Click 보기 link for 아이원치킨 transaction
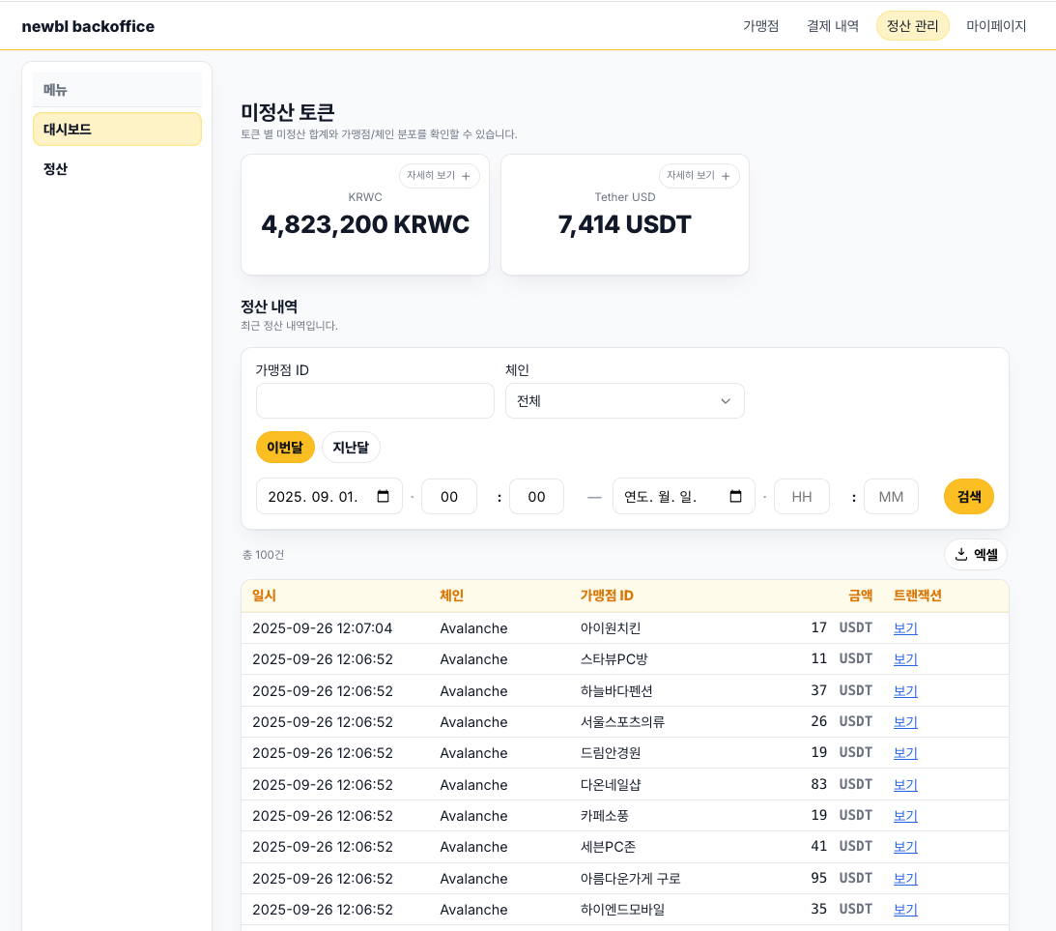The width and height of the screenshot is (1056, 931). (x=905, y=628)
